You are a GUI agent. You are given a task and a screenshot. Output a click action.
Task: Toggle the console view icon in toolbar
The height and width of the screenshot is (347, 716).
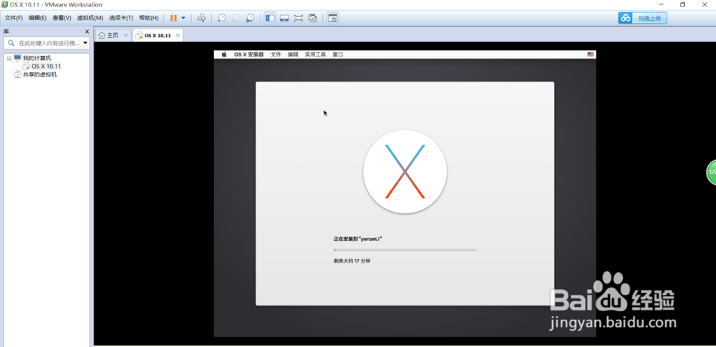click(x=333, y=18)
